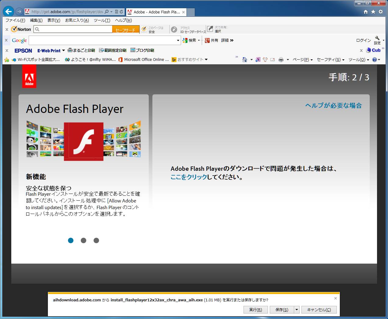Click the 保存(S) save button
Screen dimensions: 388x319
[x=282, y=310]
